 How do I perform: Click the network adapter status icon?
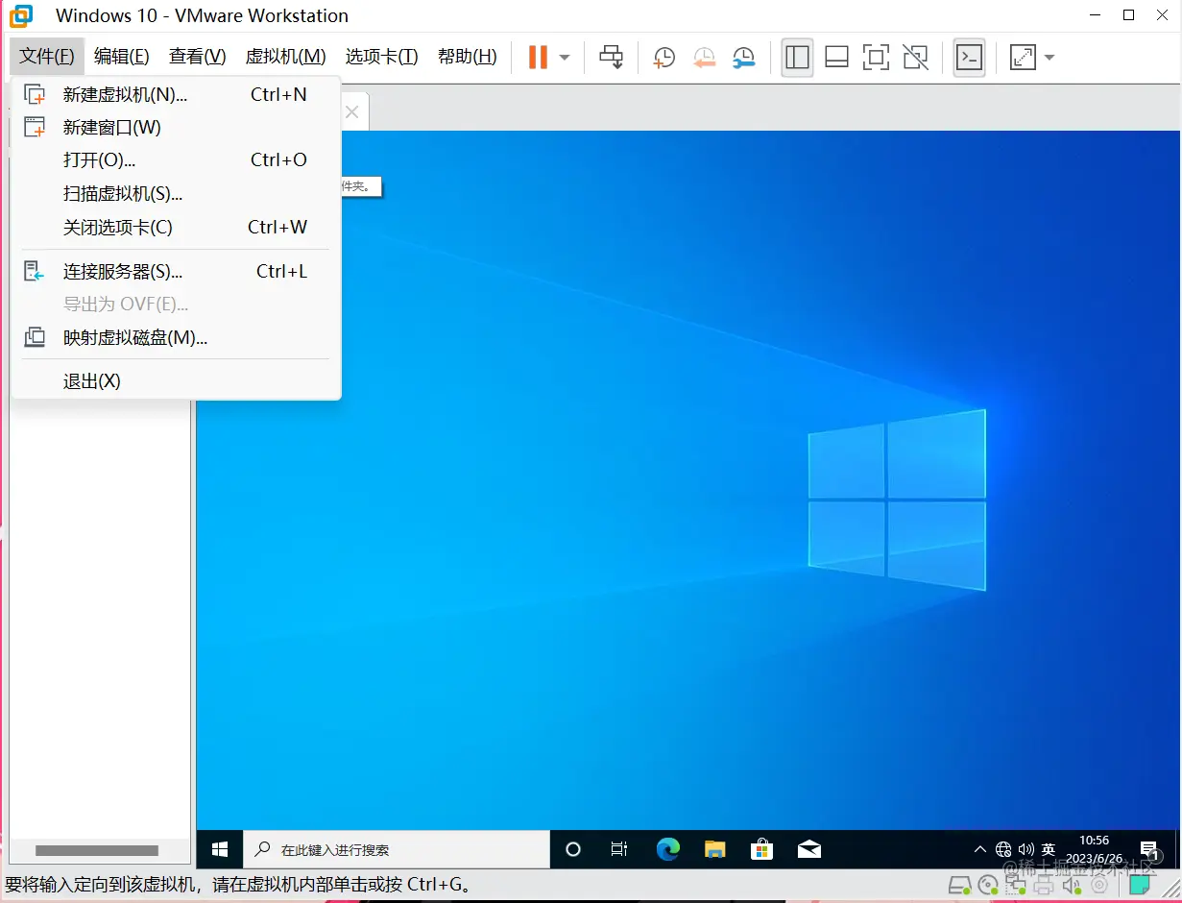[x=1016, y=886]
